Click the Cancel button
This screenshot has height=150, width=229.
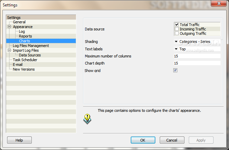(x=172, y=140)
